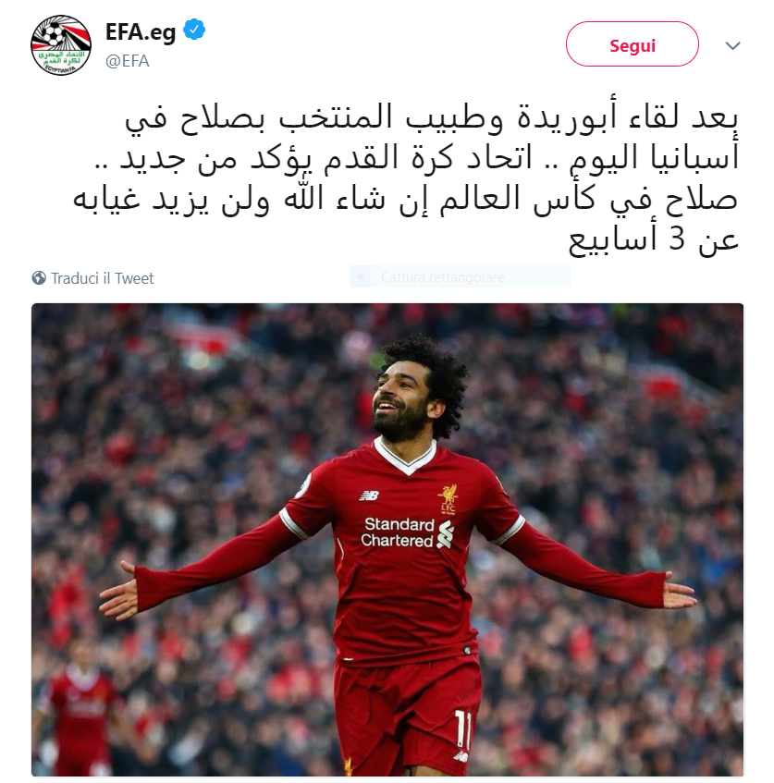
Task: Translate the tweet via Traduci il Tweet
Action: coord(103,278)
